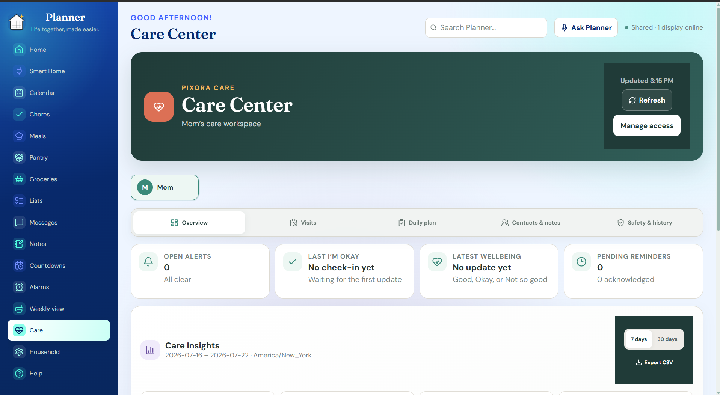720x395 pixels.
Task: Click the Mom avatar circle
Action: coord(145,187)
